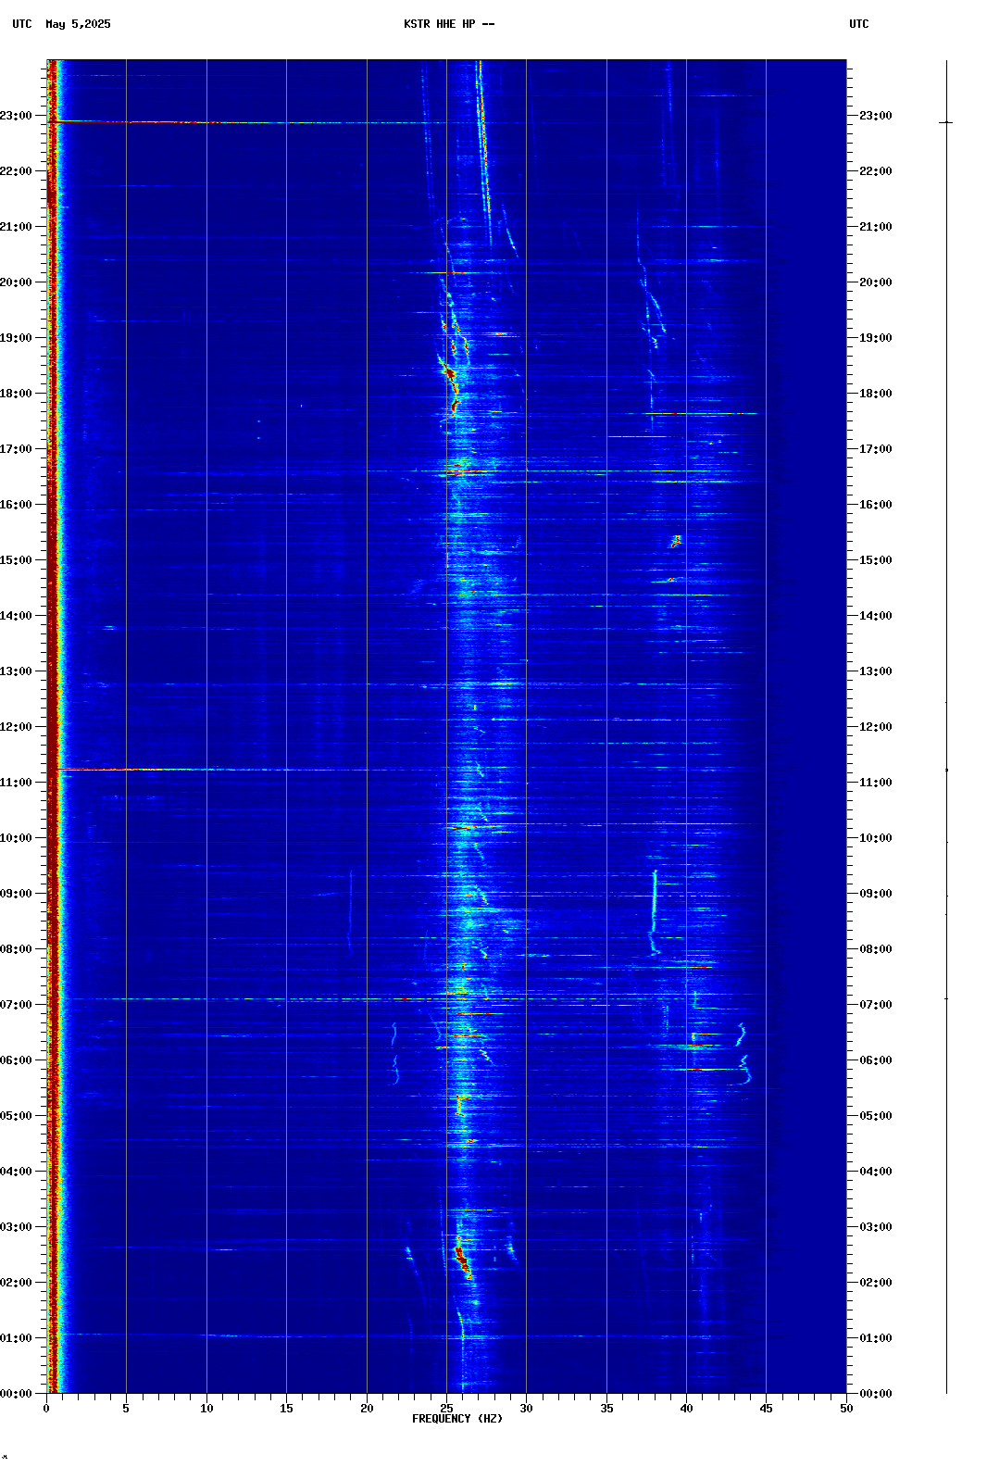Click the left-axis 04:00 time label
Viewport: 987px width, 1467px height.
(16, 1172)
